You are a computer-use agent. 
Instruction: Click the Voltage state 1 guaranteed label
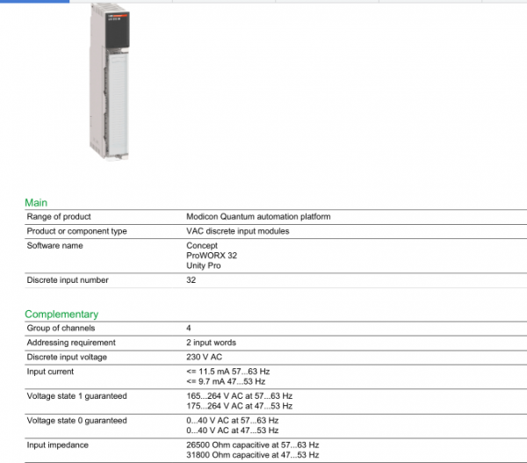[77, 396]
